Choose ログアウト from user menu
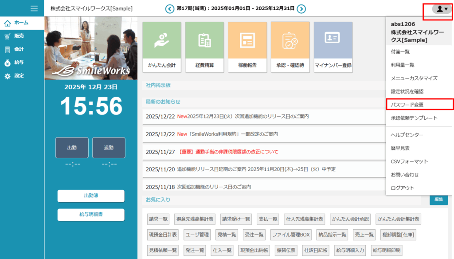The image size is (454, 259). click(402, 188)
